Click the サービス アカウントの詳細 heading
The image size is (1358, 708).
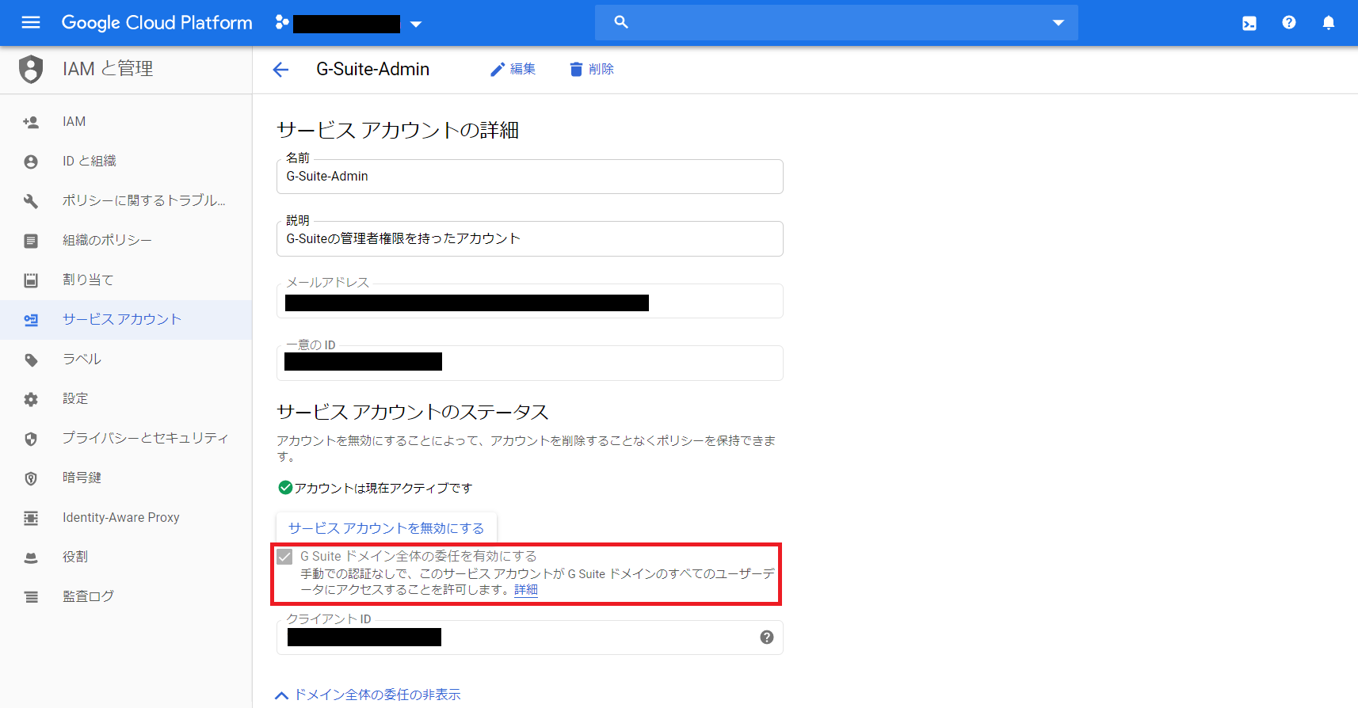pos(398,130)
